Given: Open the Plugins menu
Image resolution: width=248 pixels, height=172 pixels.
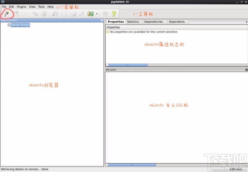Looking at the screenshot, I should pos(21,7).
